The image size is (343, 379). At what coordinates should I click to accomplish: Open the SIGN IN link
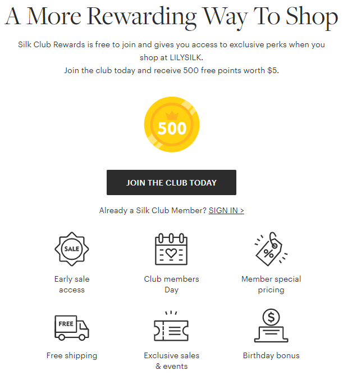226,210
